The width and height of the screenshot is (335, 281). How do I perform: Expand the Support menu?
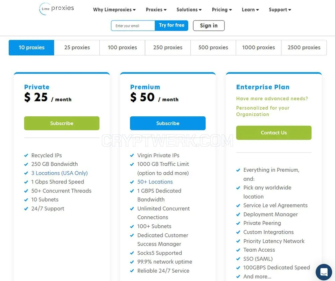click(x=280, y=10)
